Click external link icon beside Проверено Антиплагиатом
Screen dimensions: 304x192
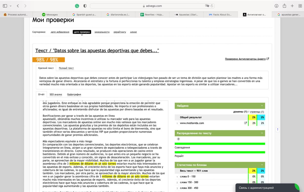[268, 59]
